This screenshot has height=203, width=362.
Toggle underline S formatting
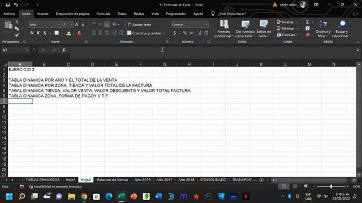(45, 33)
